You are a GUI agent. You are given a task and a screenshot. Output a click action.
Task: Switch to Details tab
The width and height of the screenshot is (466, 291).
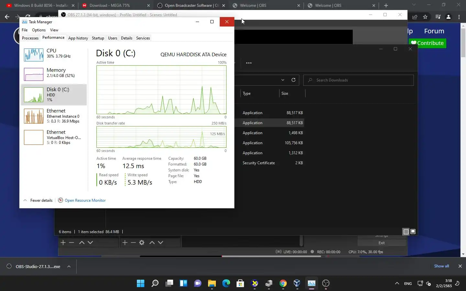[127, 38]
